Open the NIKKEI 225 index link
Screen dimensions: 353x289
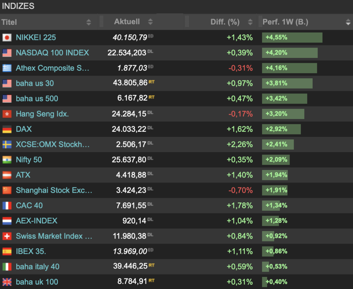coord(36,37)
